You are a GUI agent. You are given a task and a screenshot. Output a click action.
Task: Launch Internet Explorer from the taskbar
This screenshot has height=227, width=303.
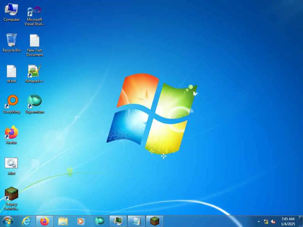[26, 221]
